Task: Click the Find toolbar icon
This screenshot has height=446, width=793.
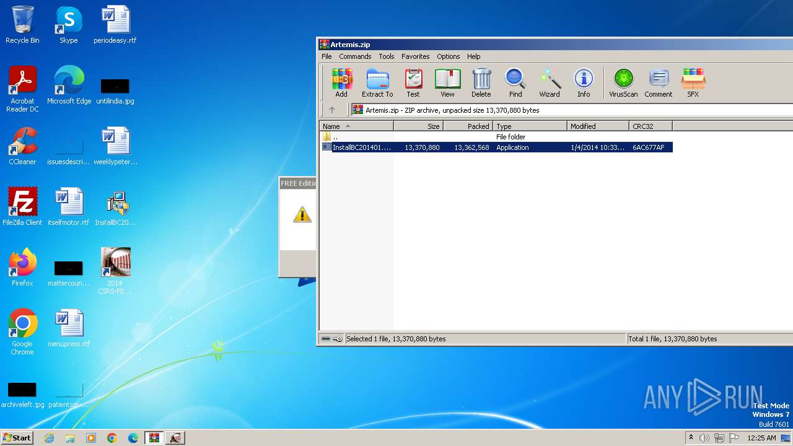Action: [515, 82]
